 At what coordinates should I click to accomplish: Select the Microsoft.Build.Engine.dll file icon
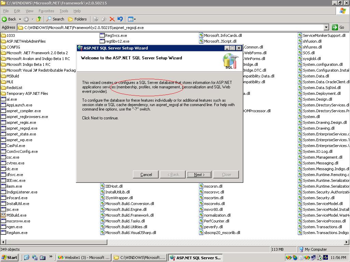pos(102,209)
